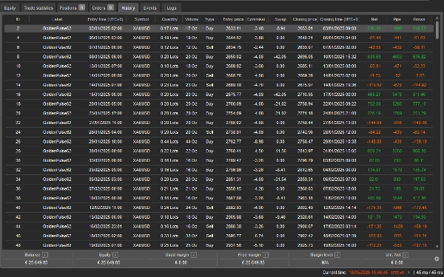Click entry time 08/01/2025 06:00 of trade 8
The image size is (444, 277).
click(x=105, y=57)
